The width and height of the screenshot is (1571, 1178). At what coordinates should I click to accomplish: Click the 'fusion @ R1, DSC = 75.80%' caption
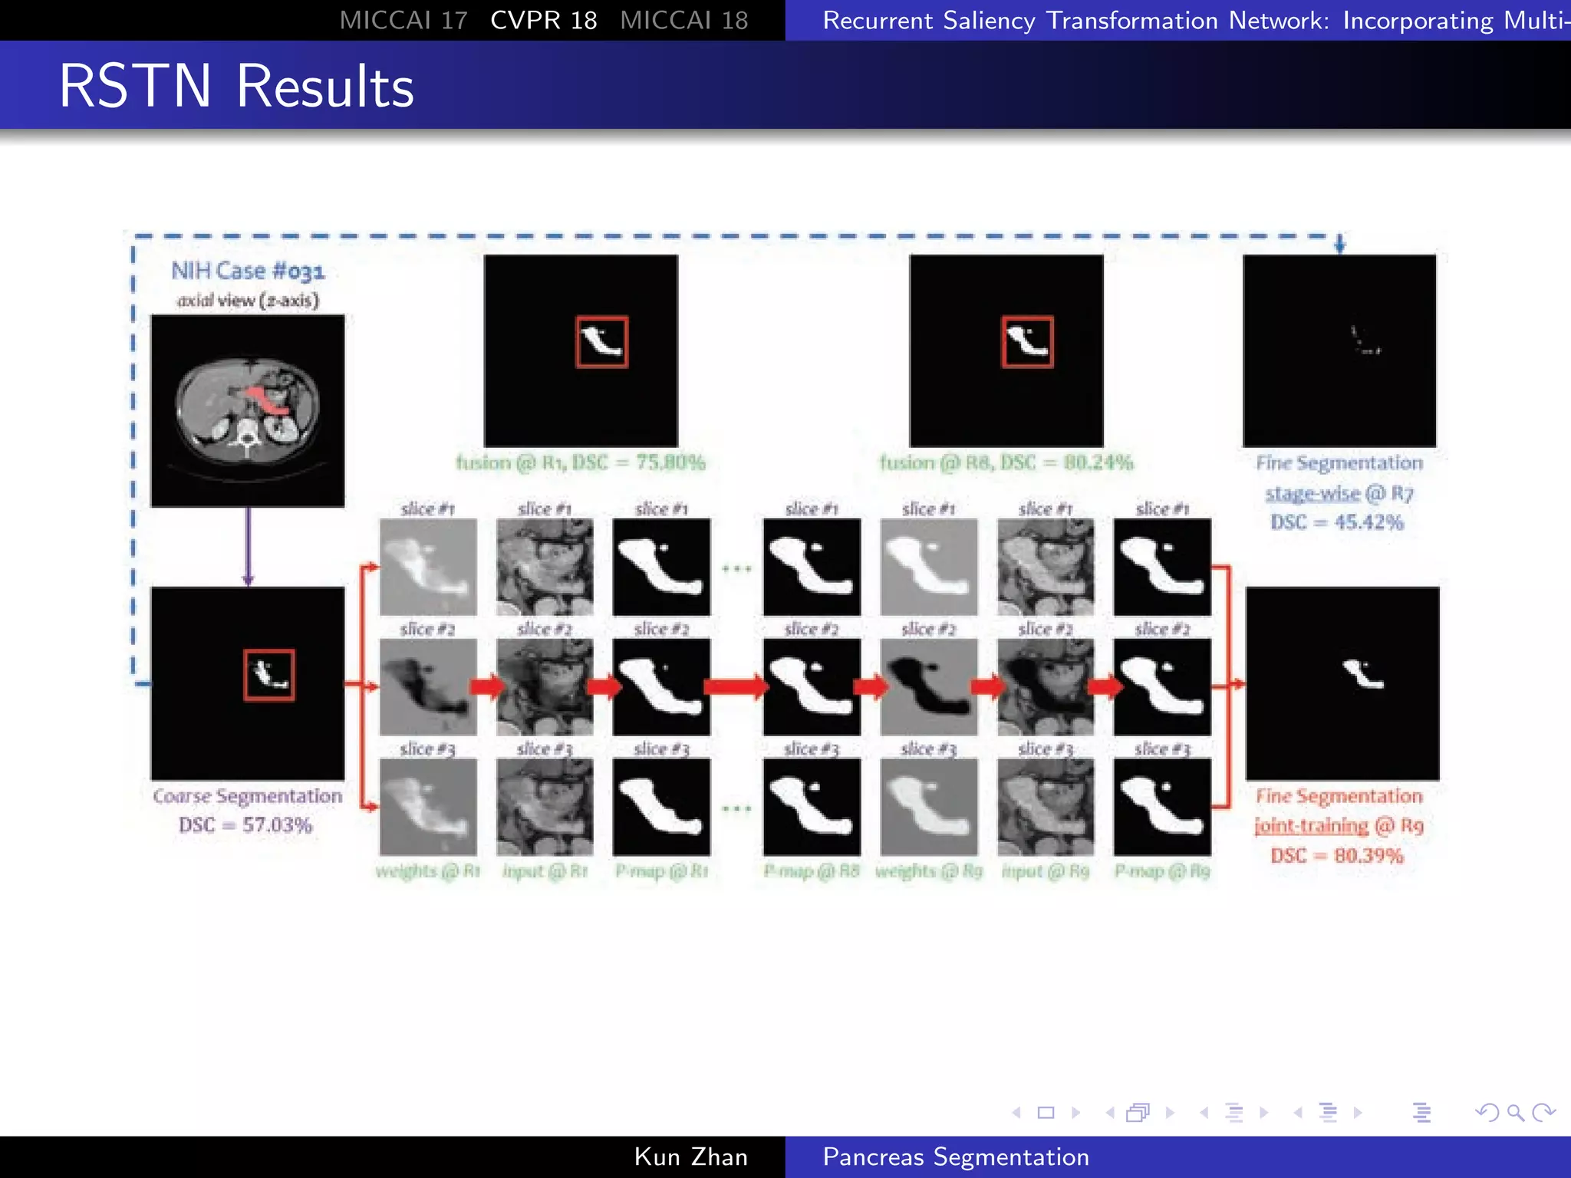point(581,462)
